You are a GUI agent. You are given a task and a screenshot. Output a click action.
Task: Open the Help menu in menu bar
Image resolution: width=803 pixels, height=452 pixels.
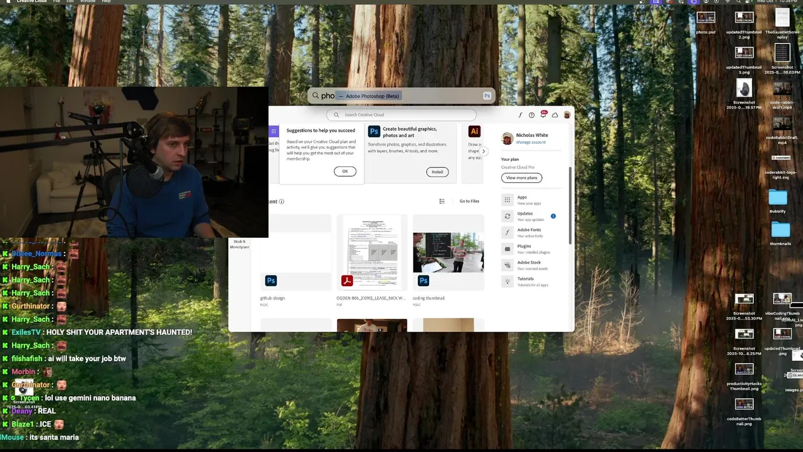pos(106,2)
